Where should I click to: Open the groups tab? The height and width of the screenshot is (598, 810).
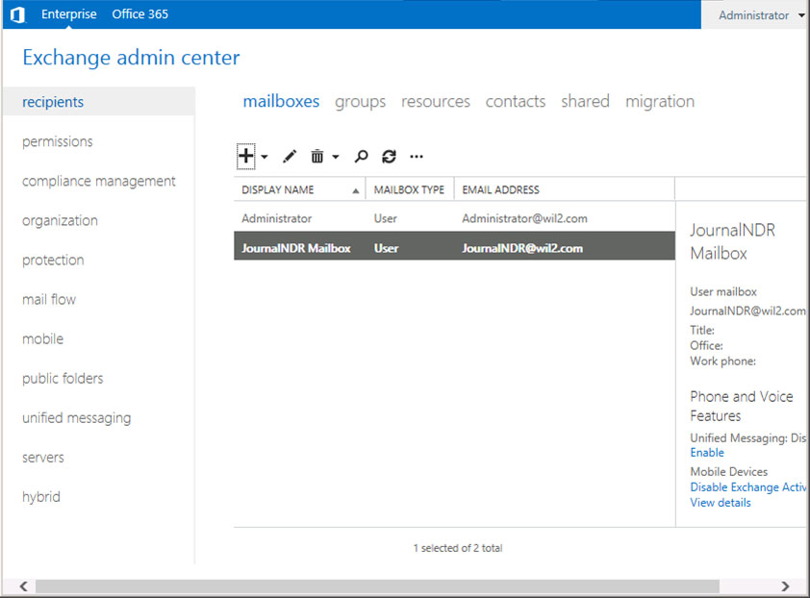(360, 102)
